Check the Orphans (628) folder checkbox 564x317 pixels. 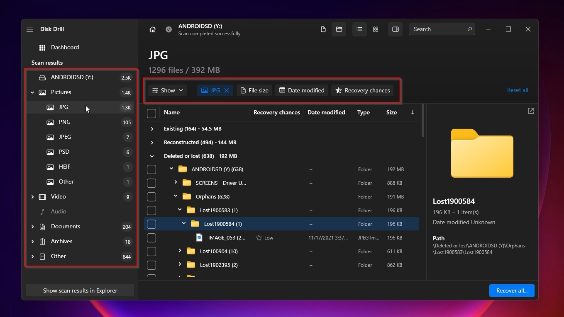(151, 197)
